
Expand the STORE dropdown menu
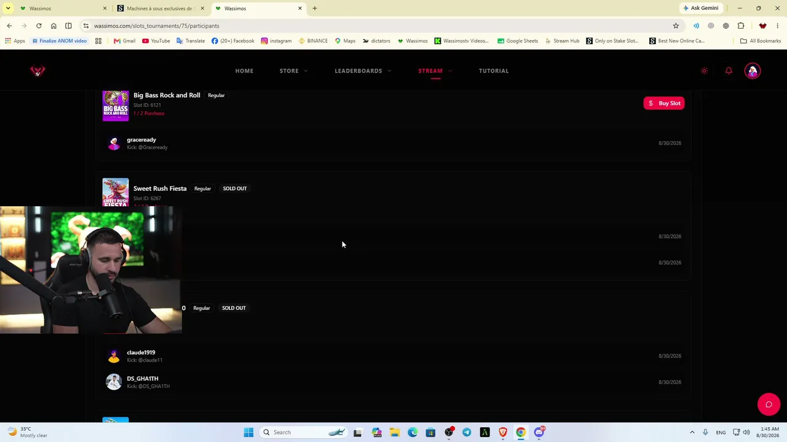click(293, 71)
